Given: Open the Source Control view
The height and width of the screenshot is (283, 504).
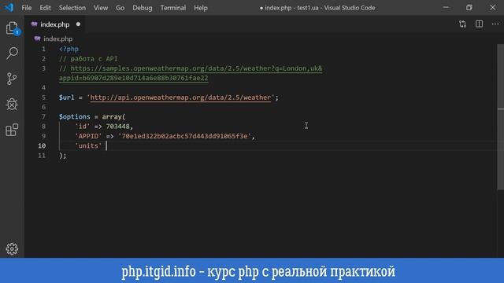Looking at the screenshot, I should pos(13,79).
